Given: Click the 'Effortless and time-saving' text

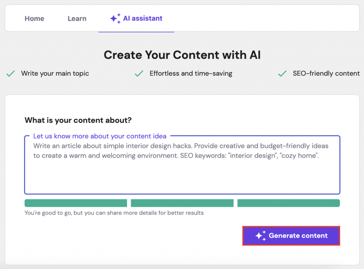Looking at the screenshot, I should [191, 74].
